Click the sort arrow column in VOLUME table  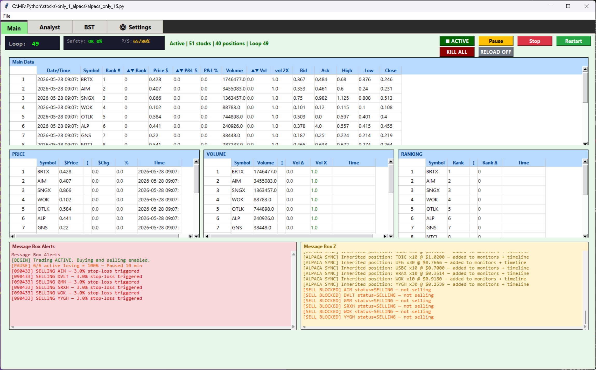coord(282,163)
